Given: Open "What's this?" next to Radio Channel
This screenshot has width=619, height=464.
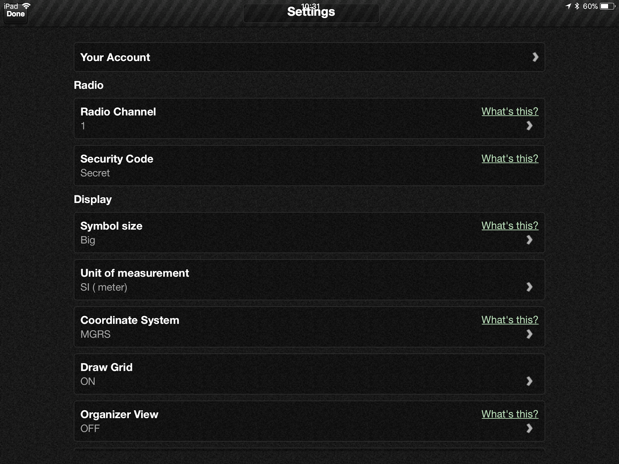Looking at the screenshot, I should [x=510, y=112].
